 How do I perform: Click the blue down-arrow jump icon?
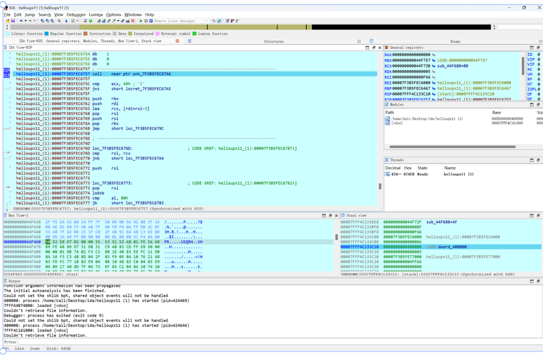click(x=66, y=21)
